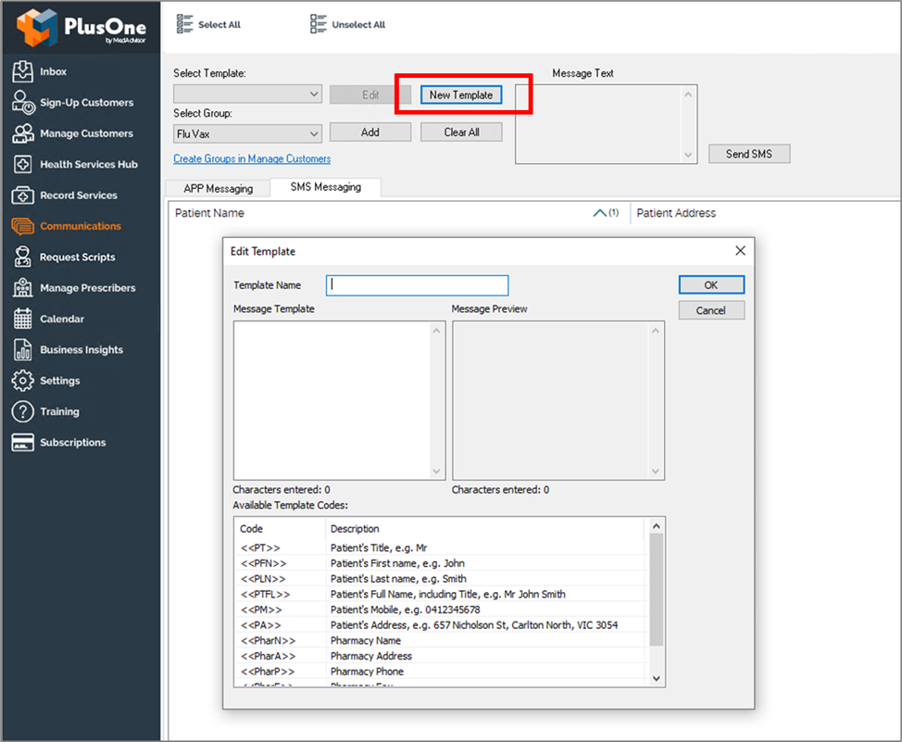Click template codes list scroll up arrow

click(x=657, y=526)
